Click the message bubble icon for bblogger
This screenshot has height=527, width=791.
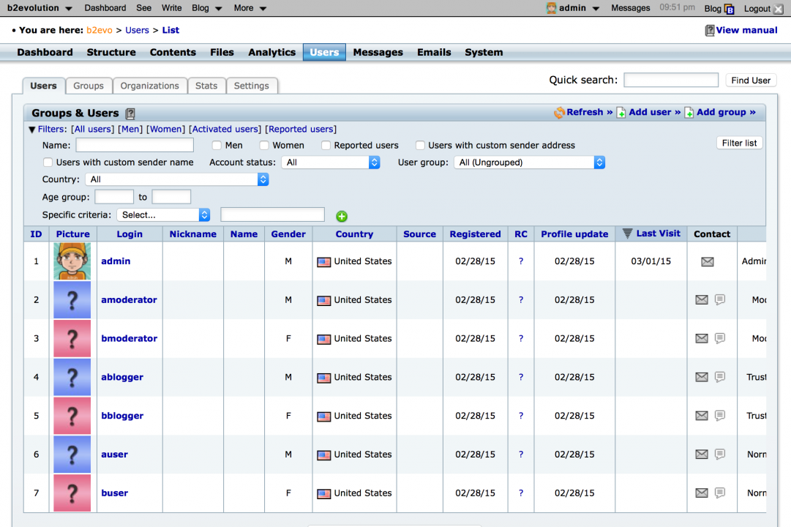720,416
